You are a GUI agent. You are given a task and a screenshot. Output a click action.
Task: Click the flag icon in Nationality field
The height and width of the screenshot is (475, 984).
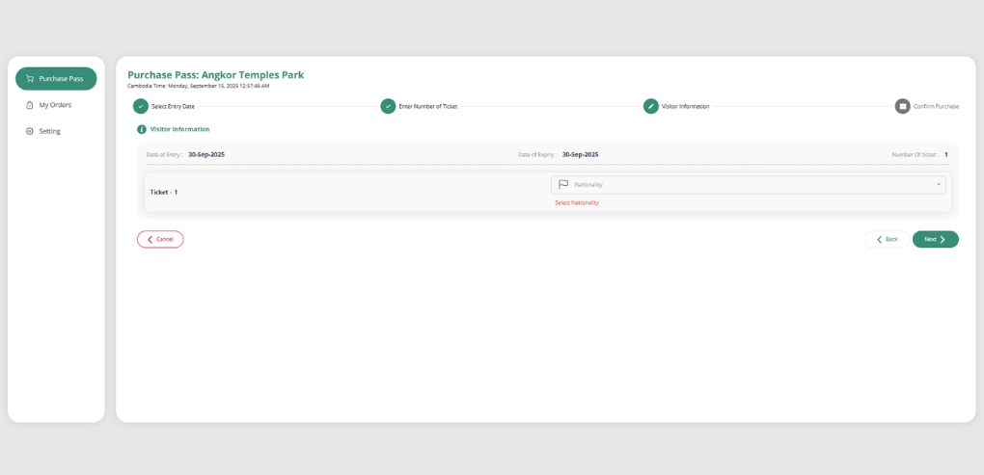tap(563, 185)
